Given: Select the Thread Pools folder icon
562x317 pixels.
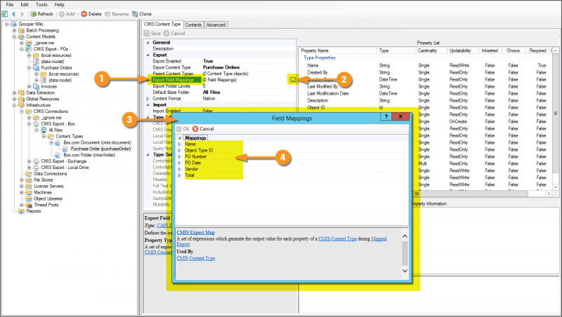Looking at the screenshot, I should pyautogui.click(x=29, y=205).
